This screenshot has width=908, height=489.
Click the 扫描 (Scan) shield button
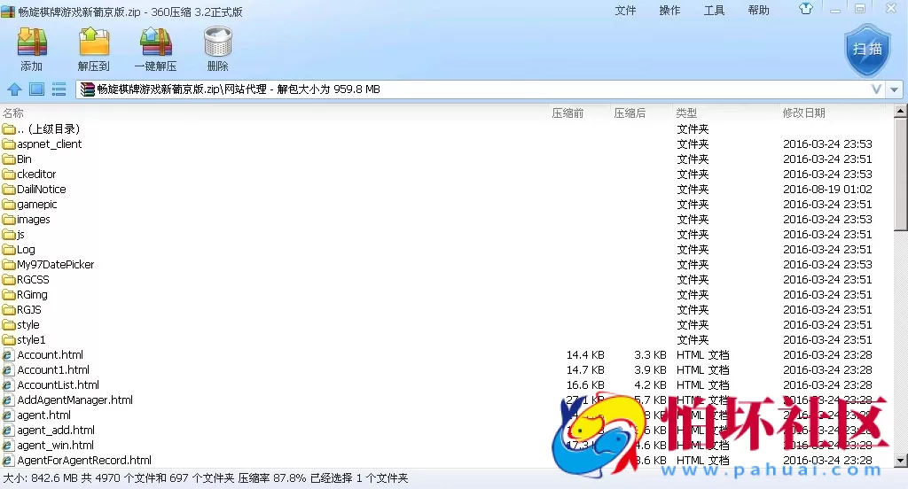point(867,50)
